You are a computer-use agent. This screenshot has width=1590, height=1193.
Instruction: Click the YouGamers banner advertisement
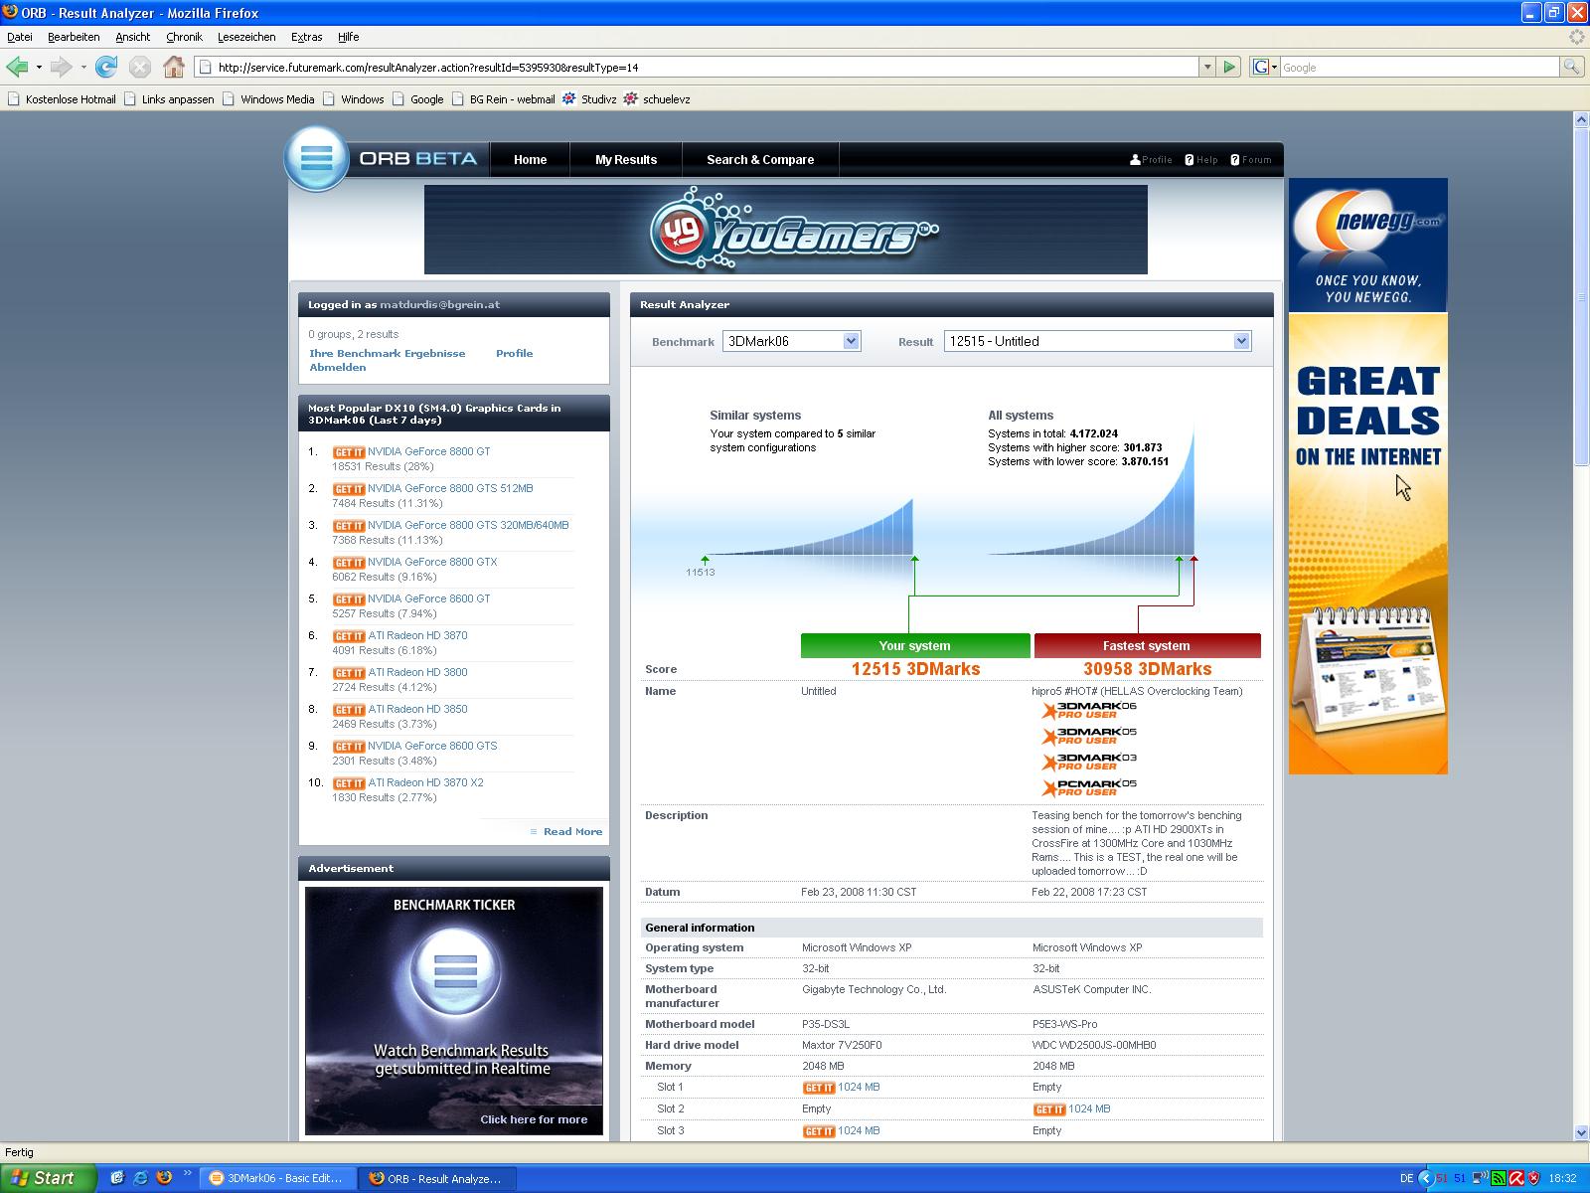(x=785, y=230)
